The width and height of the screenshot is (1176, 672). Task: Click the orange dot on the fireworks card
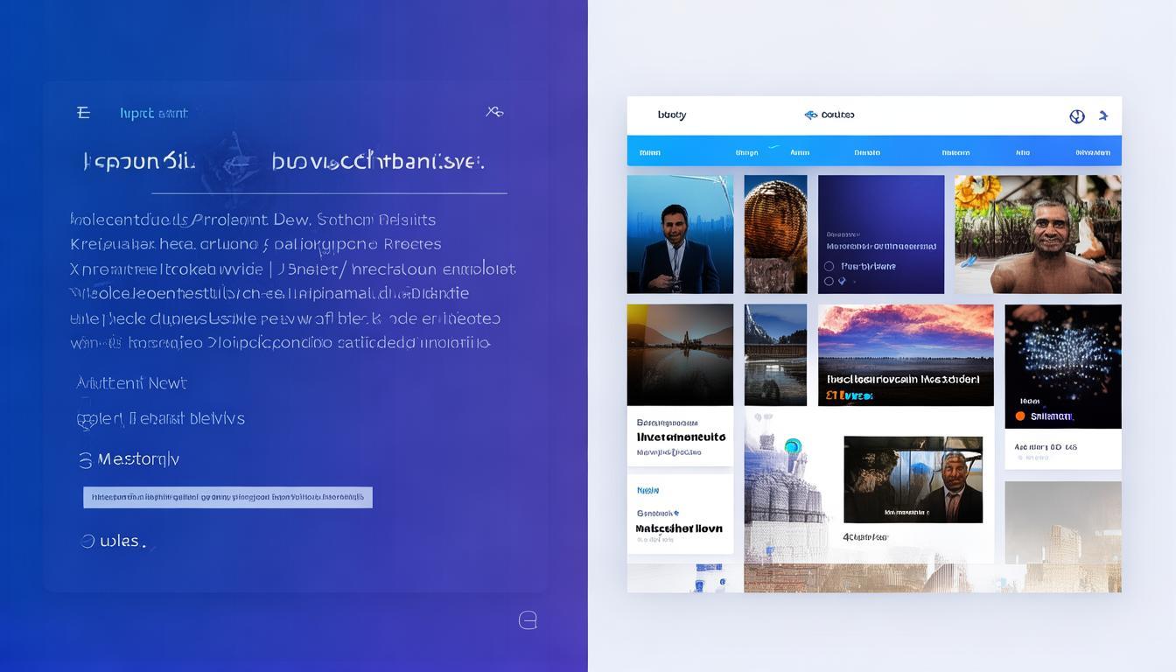1019,416
